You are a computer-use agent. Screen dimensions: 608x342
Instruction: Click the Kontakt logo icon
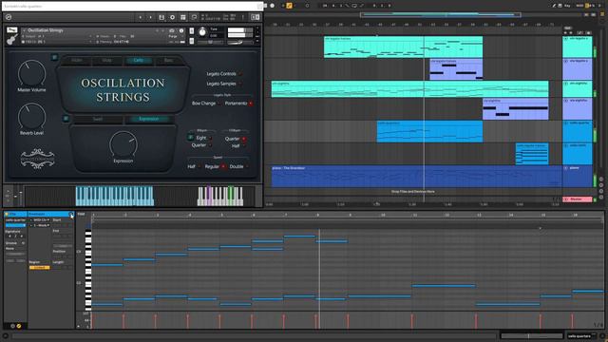(x=9, y=17)
